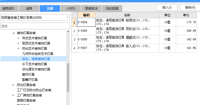
Task: Expand the 工厂其他灯具安装 node arrow
Action: (13, 95)
